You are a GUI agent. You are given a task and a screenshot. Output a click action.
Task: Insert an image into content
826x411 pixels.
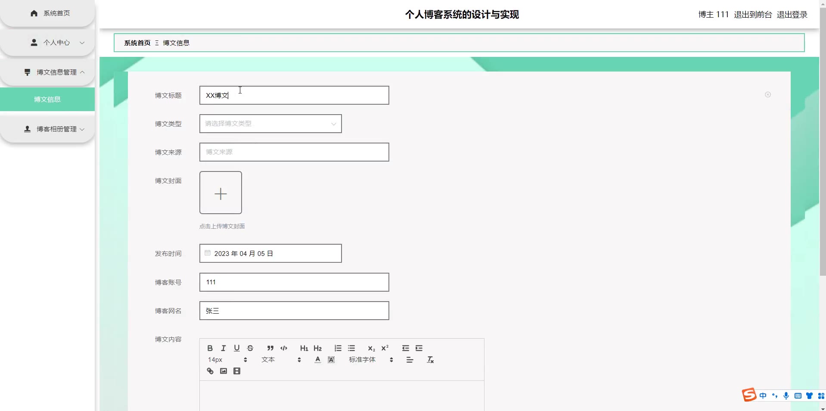coord(224,371)
